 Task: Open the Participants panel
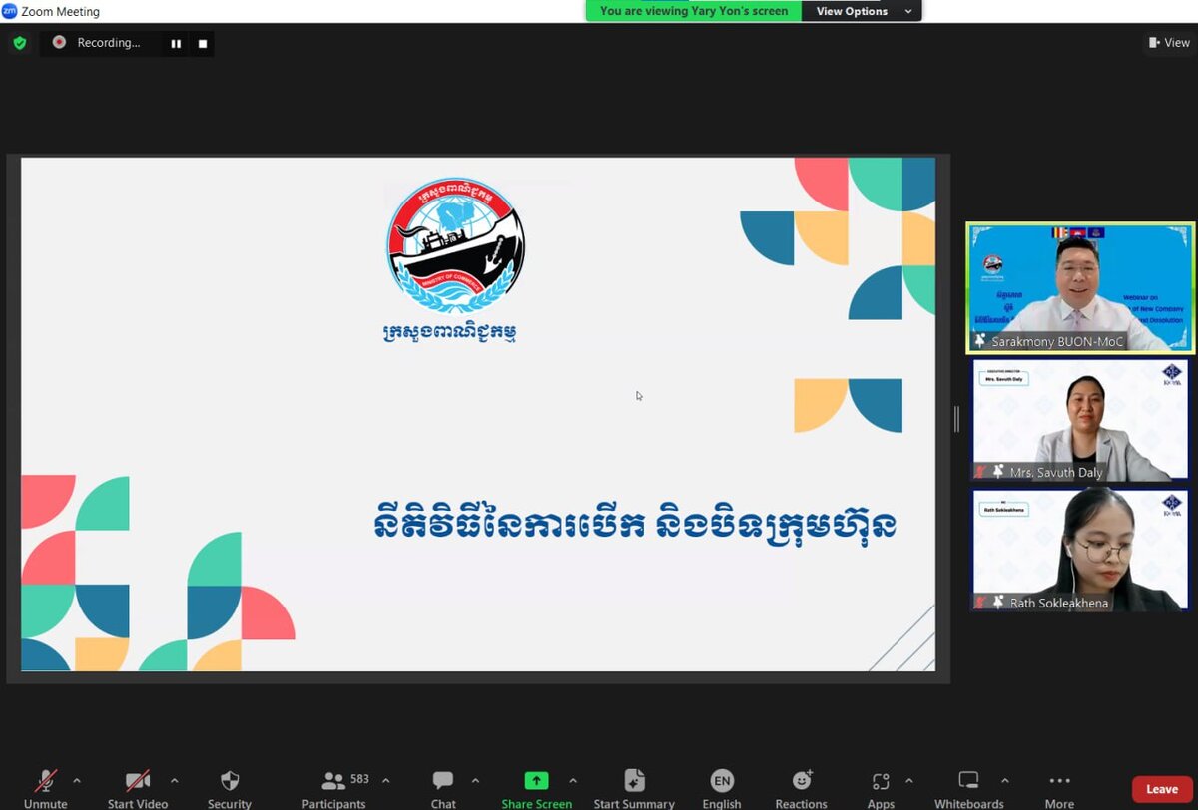(x=334, y=787)
